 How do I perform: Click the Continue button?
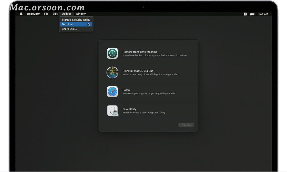186,125
